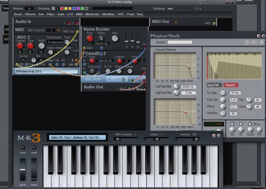Adjust the Tension slider
The image size is (266, 189).
[x=180, y=9]
